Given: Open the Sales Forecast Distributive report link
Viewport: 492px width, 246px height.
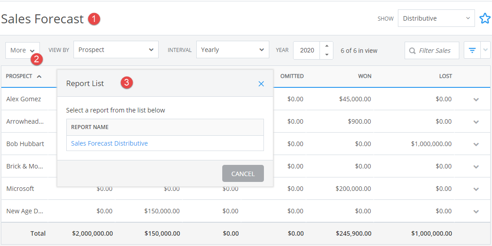Looking at the screenshot, I should [109, 143].
